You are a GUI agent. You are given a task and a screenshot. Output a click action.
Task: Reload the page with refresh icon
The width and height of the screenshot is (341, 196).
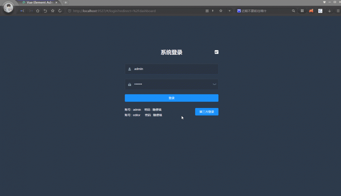(x=60, y=11)
